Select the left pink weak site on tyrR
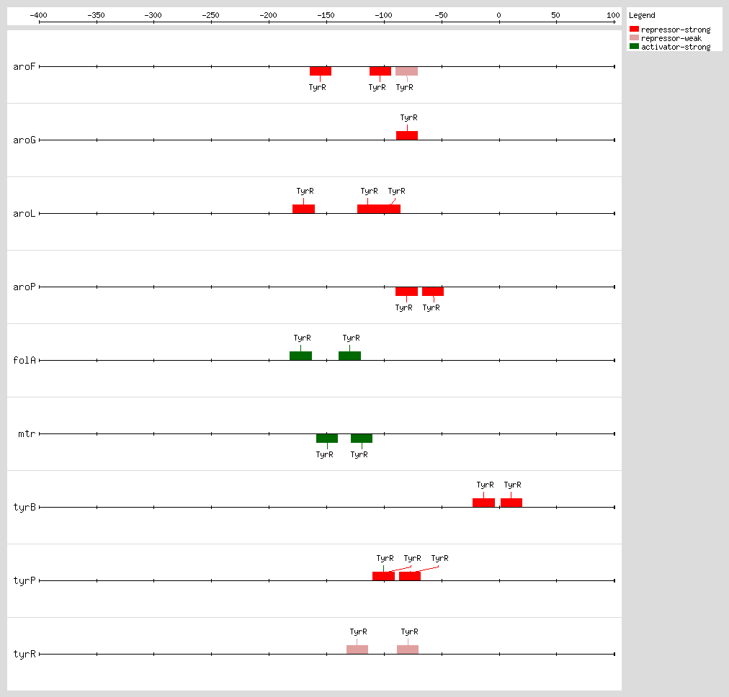 357,649
